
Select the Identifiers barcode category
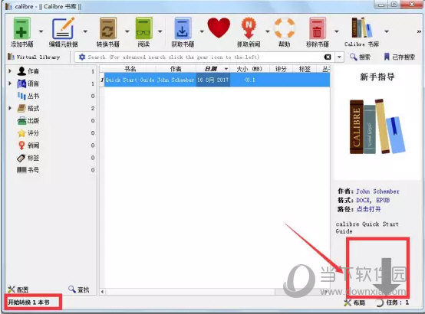[28, 170]
